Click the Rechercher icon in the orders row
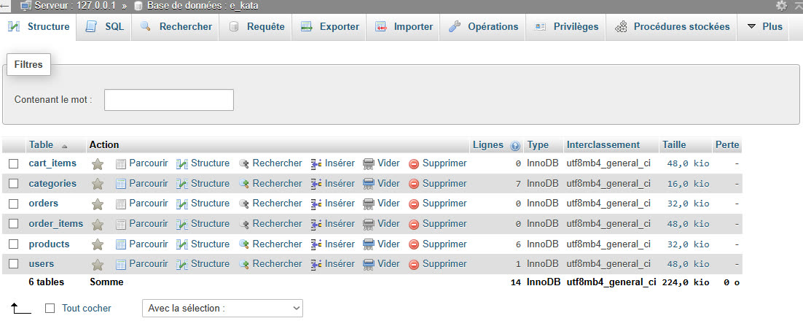Screen dimensions: 803x329 pyautogui.click(x=244, y=204)
